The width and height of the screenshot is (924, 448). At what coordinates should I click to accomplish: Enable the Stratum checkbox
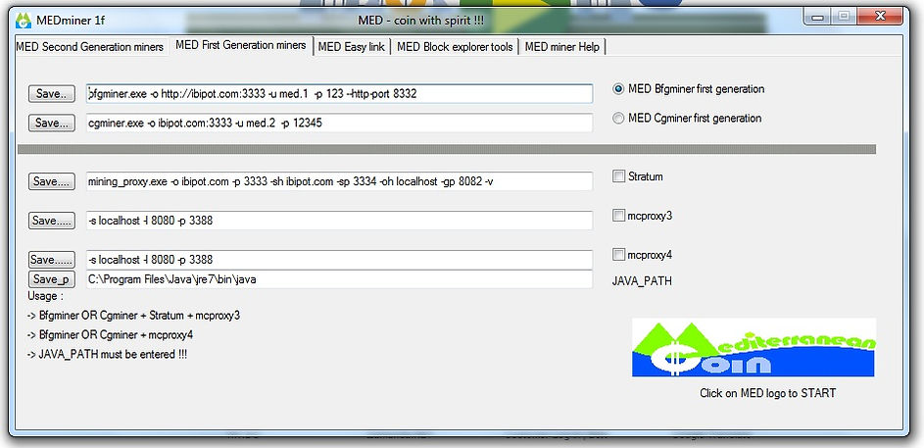coord(618,176)
